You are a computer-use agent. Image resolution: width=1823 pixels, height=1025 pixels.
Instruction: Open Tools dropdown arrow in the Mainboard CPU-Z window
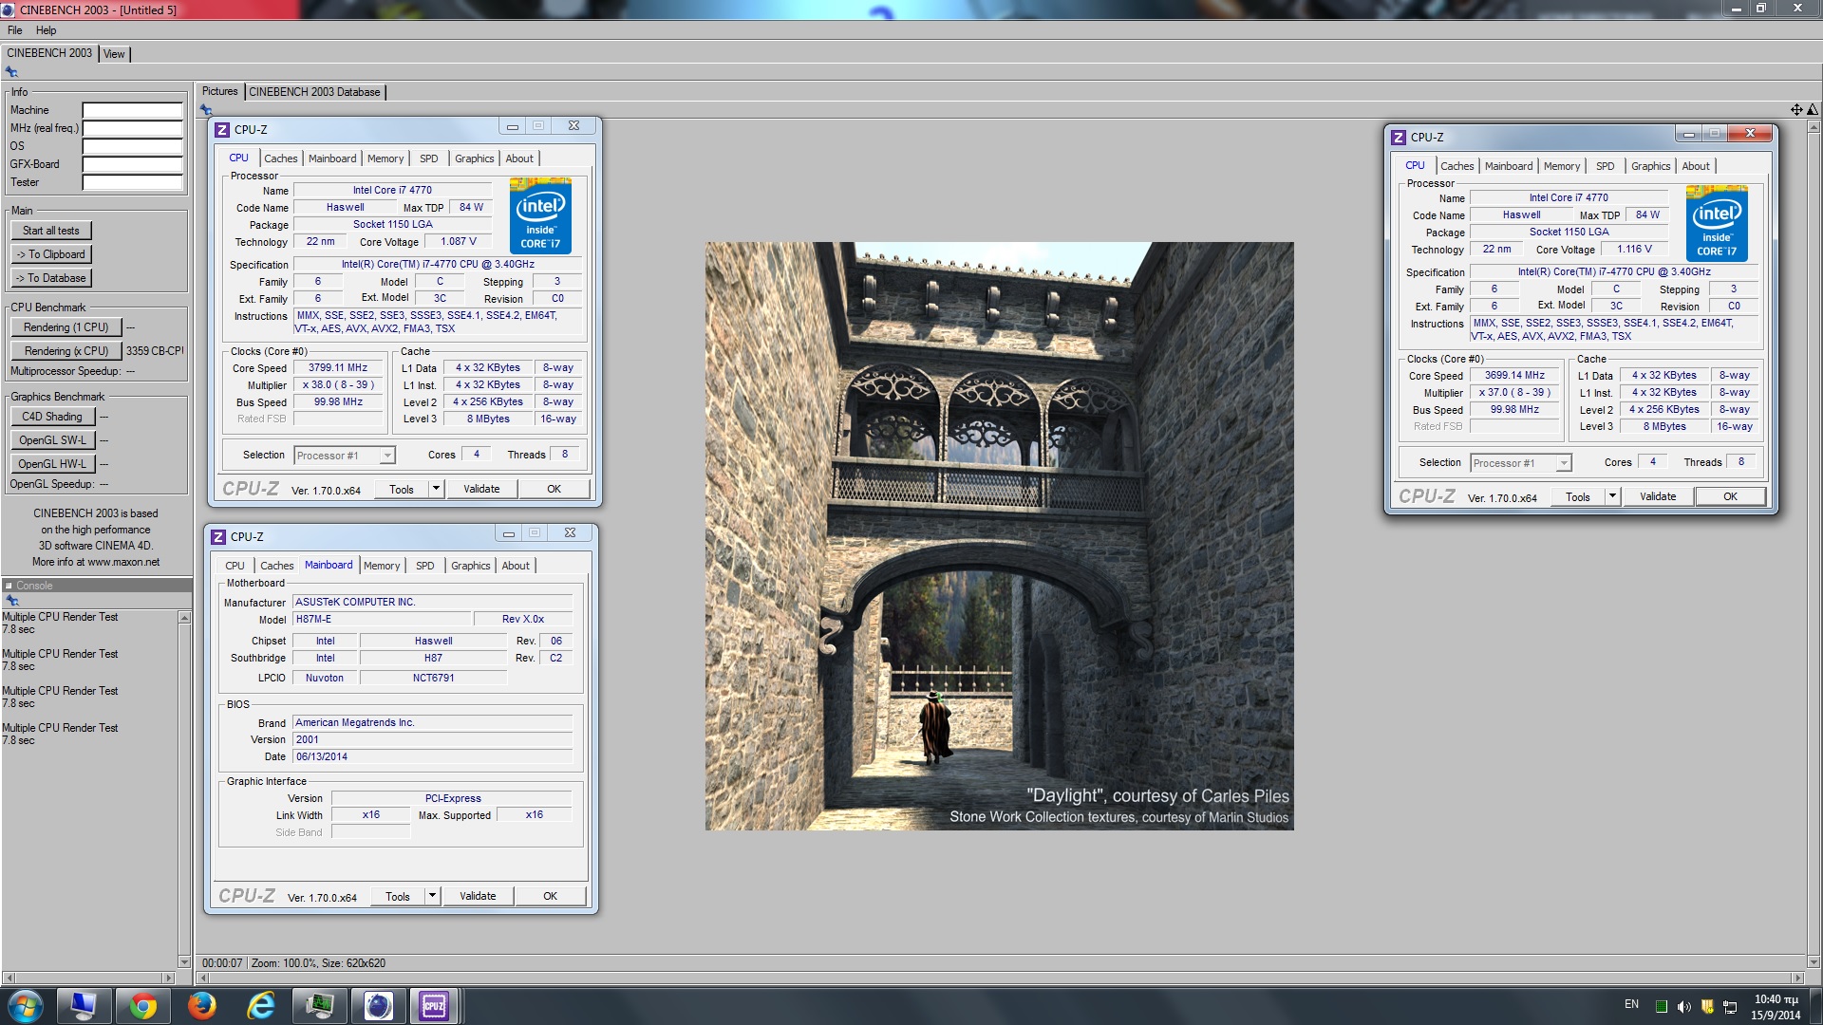point(432,896)
